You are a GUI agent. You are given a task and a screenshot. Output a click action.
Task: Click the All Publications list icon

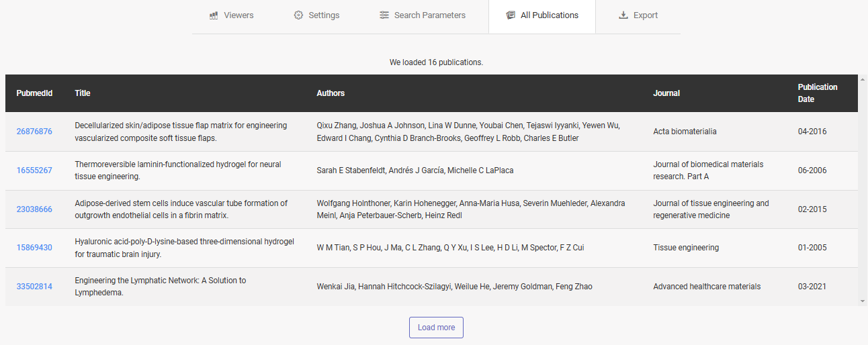click(x=511, y=15)
